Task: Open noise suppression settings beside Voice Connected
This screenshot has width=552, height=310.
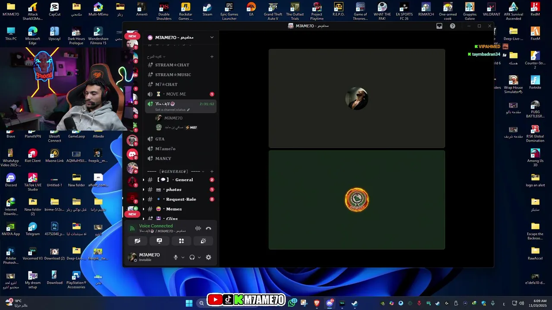Action: [198, 229]
